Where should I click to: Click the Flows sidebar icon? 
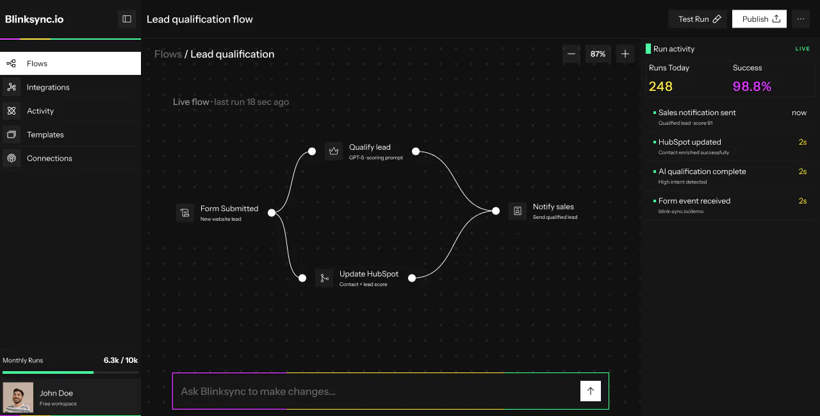(x=11, y=63)
